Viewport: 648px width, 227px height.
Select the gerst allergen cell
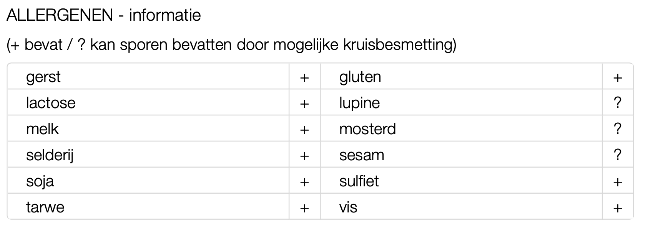tap(43, 77)
